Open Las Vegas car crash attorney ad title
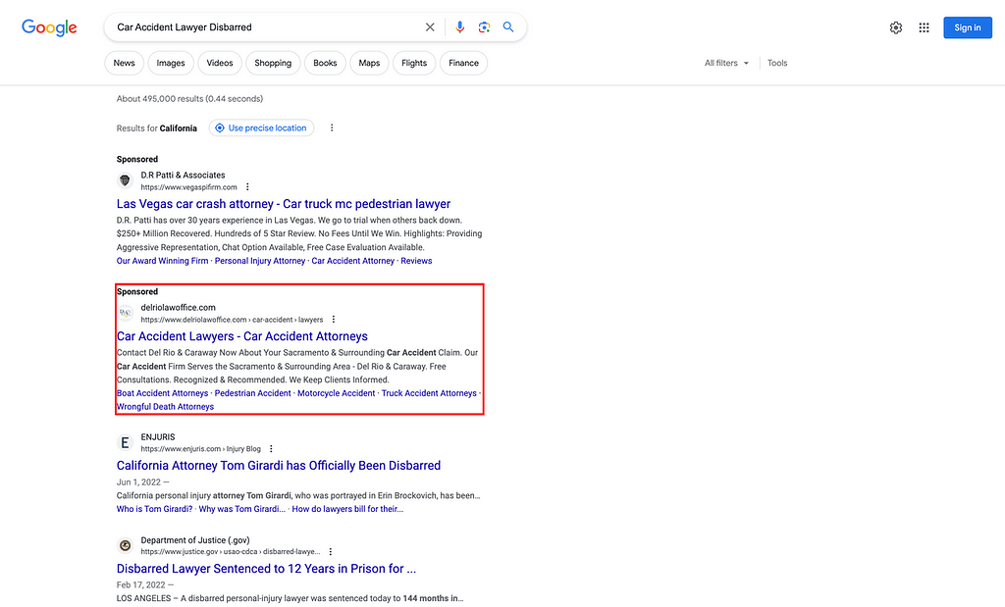Image resolution: width=1005 pixels, height=607 pixels. [x=284, y=204]
